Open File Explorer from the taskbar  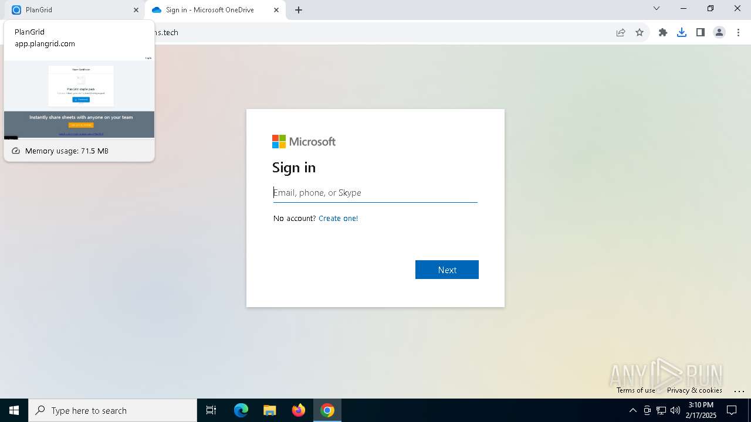(x=269, y=410)
